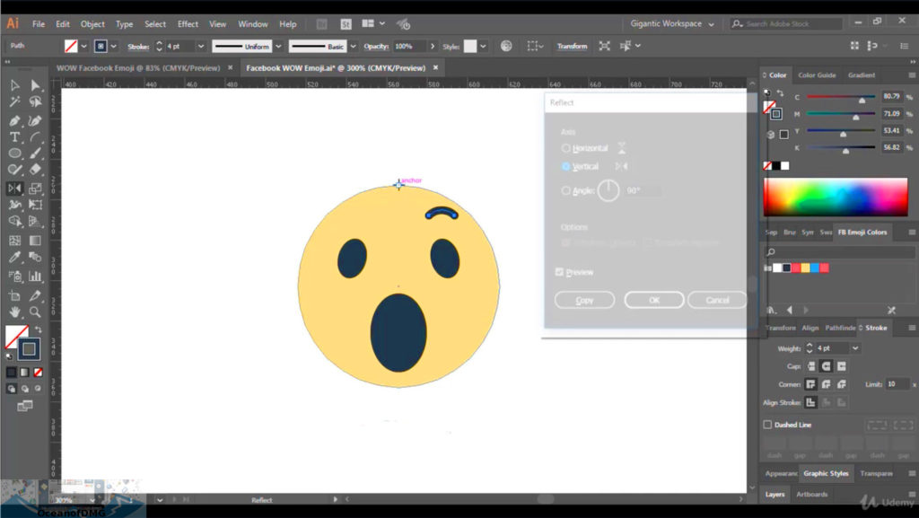Select the Curvature tool
Screen dimensions: 919x518
[35, 120]
